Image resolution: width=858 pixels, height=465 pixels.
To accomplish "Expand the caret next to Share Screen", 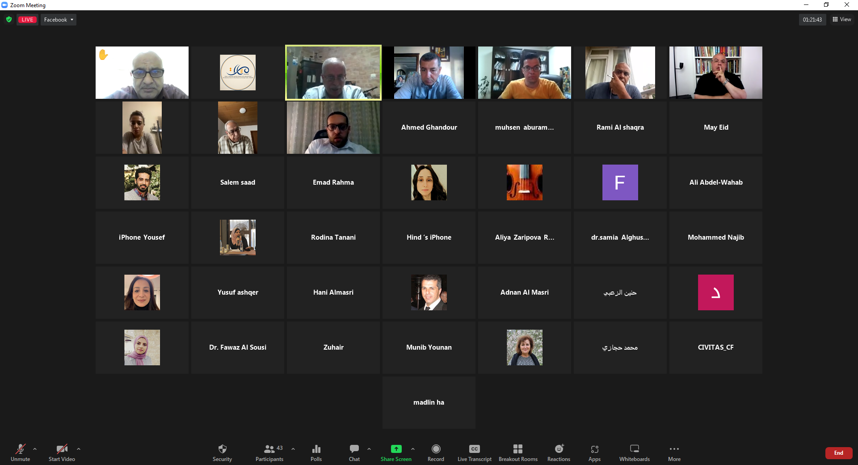I will (x=413, y=449).
